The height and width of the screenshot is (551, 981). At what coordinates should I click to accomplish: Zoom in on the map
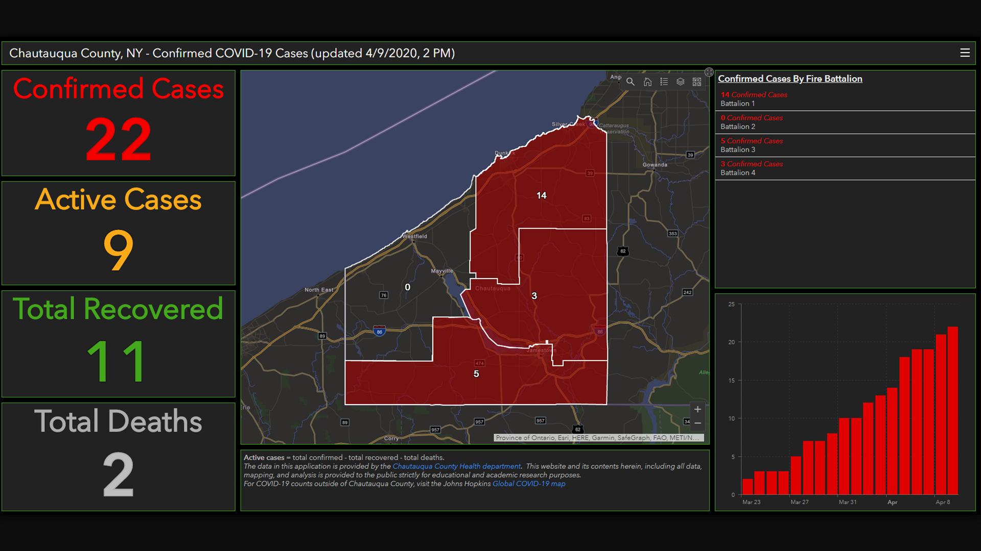[697, 409]
